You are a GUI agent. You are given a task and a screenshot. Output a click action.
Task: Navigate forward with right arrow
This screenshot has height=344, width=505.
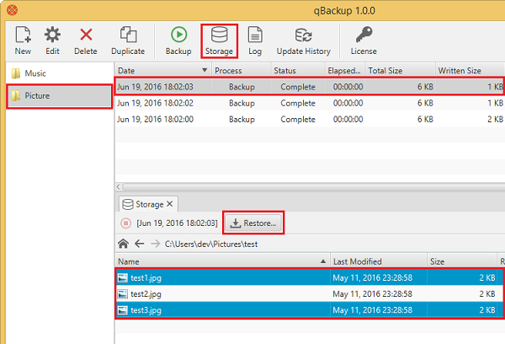(x=156, y=244)
